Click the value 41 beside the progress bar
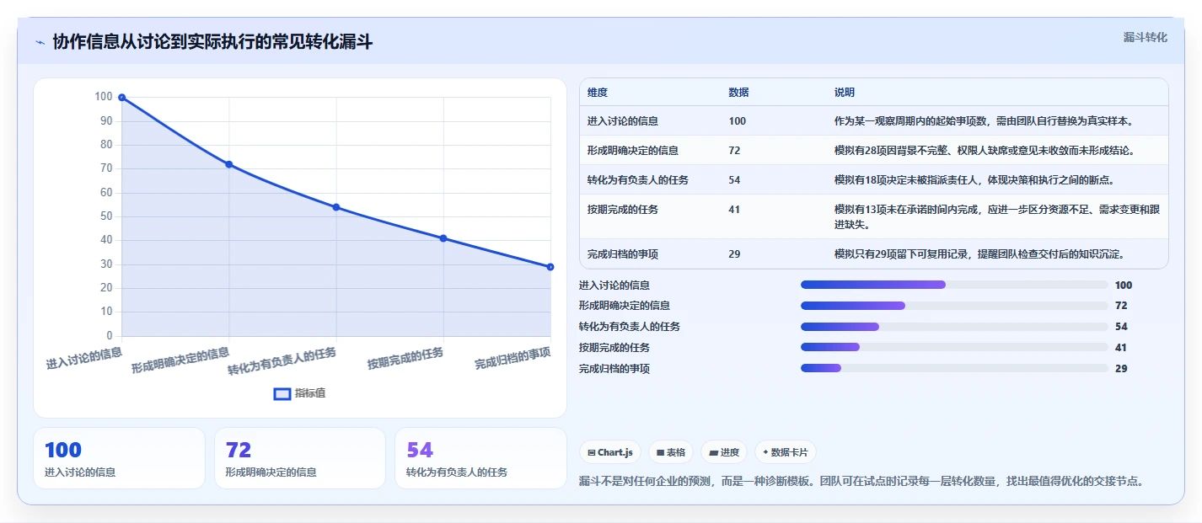This screenshot has height=523, width=1202. (x=1121, y=348)
